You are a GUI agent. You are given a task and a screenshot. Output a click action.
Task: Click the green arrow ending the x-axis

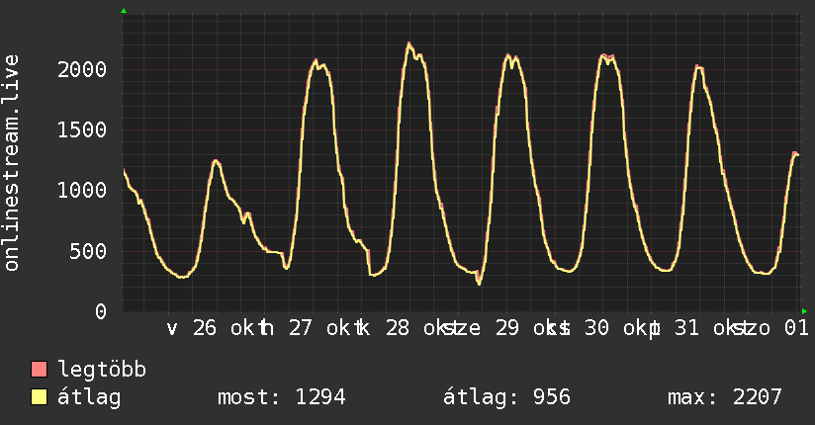[804, 311]
